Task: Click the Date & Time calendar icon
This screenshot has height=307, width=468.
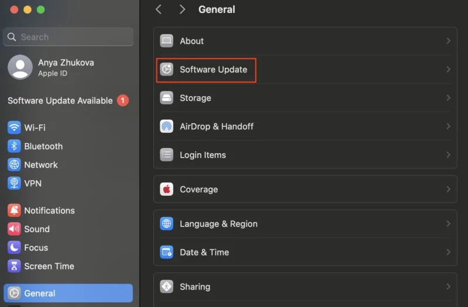Action: pyautogui.click(x=167, y=252)
